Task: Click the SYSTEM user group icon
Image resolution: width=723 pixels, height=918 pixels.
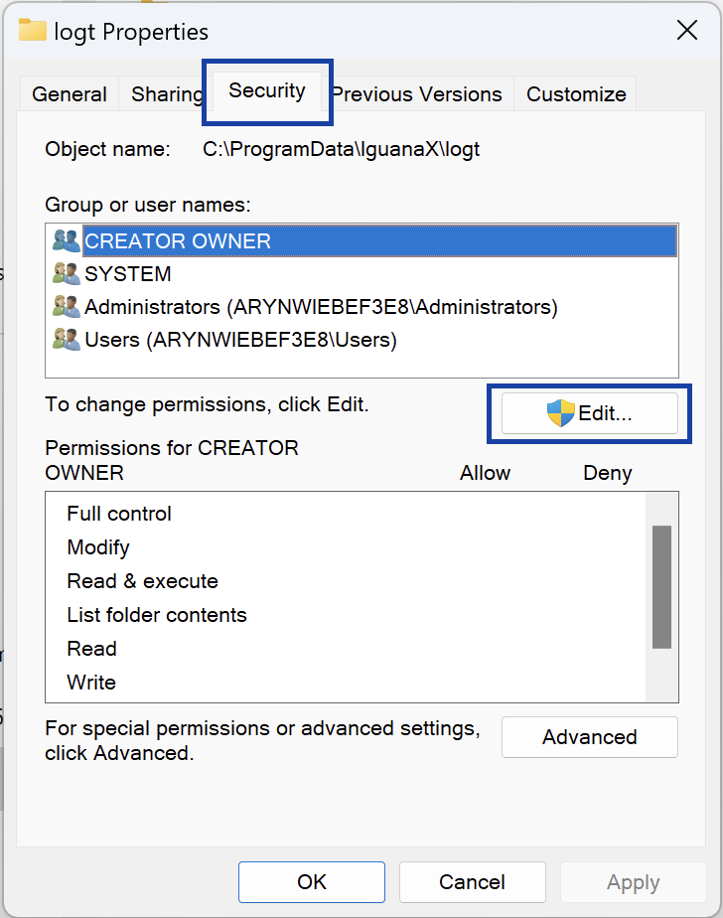Action: pos(66,274)
